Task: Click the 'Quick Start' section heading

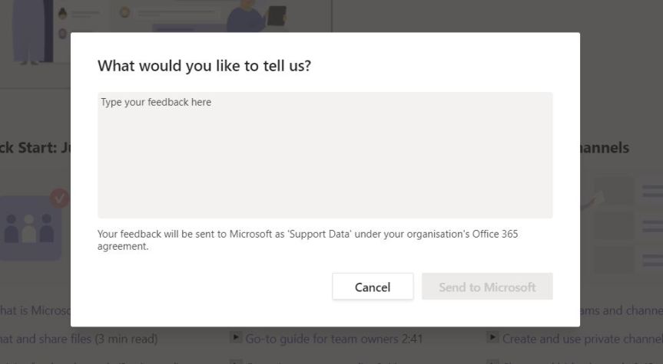Action: [x=35, y=147]
